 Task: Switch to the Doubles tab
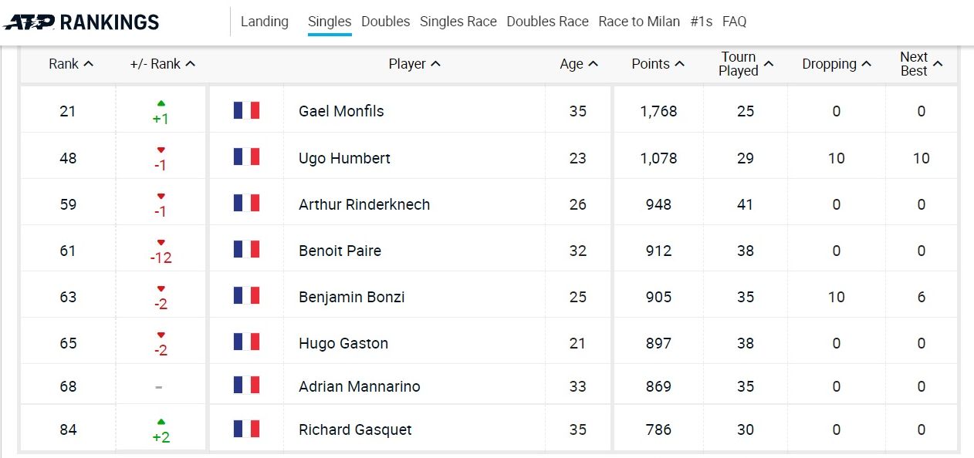pyautogui.click(x=385, y=22)
